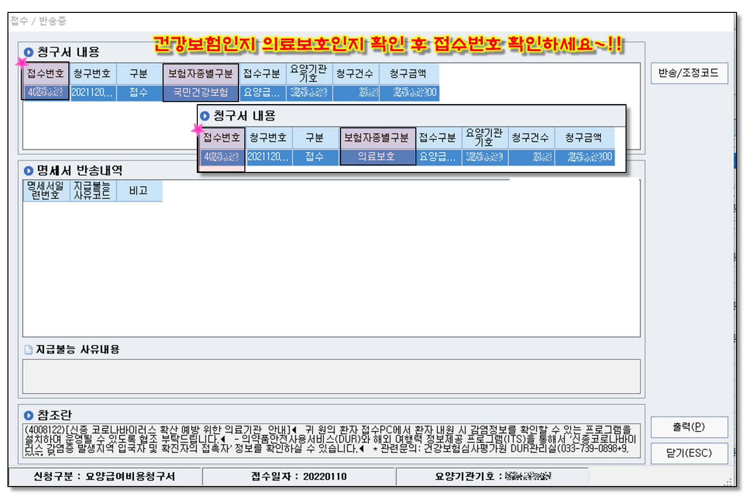
Task: Close the dialog with 닫기(ESC)
Action: point(688,453)
